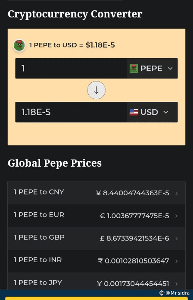Click the Pepe coin logo beside conversion rate
Viewport: 193px width, 300px height.
(x=19, y=45)
